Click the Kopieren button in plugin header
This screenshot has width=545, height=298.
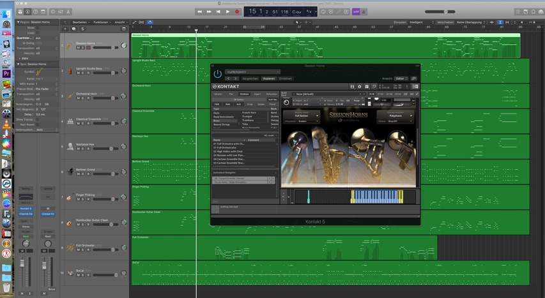268,78
